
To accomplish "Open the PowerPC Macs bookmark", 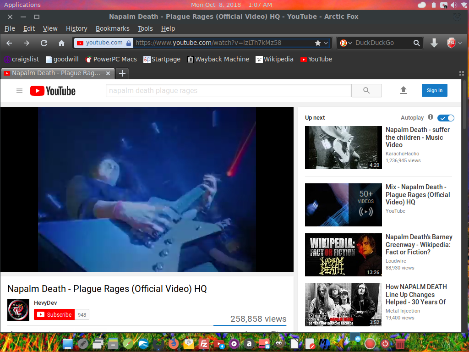I will 111,59.
